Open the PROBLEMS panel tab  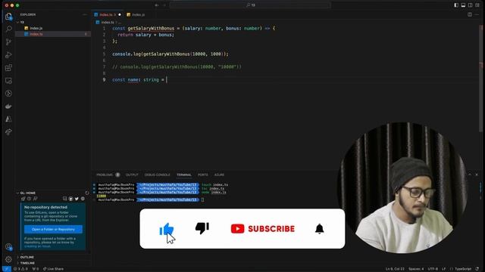click(x=108, y=175)
